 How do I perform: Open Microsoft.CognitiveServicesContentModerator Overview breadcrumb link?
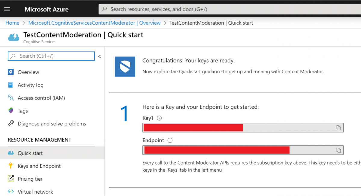click(94, 23)
